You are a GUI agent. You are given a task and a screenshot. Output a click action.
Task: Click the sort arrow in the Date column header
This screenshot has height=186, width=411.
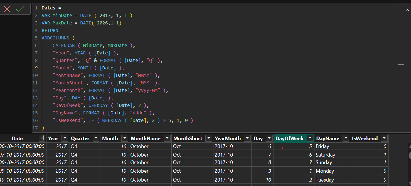pyautogui.click(x=42, y=138)
